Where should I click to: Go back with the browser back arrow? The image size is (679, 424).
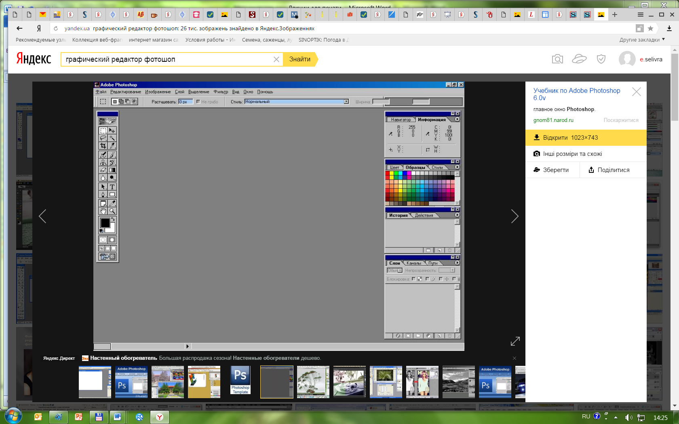point(19,28)
